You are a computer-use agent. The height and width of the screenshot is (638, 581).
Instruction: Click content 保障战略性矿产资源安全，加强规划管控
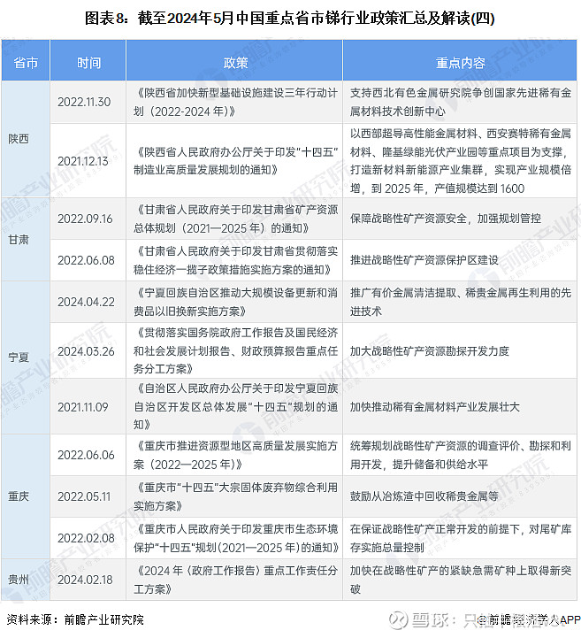click(446, 219)
